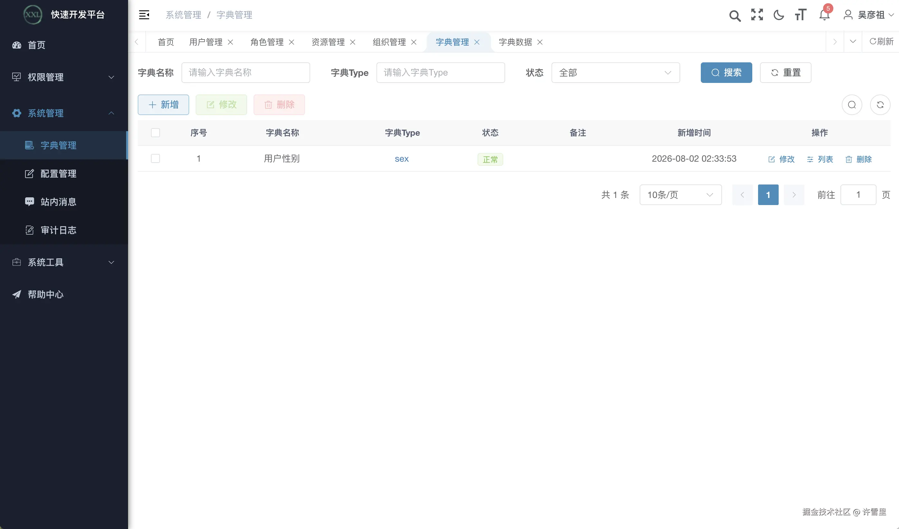Go to previous page arrow
This screenshot has width=899, height=529.
[x=742, y=195]
